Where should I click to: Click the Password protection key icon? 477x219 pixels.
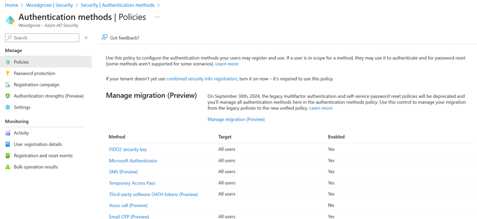[8, 73]
